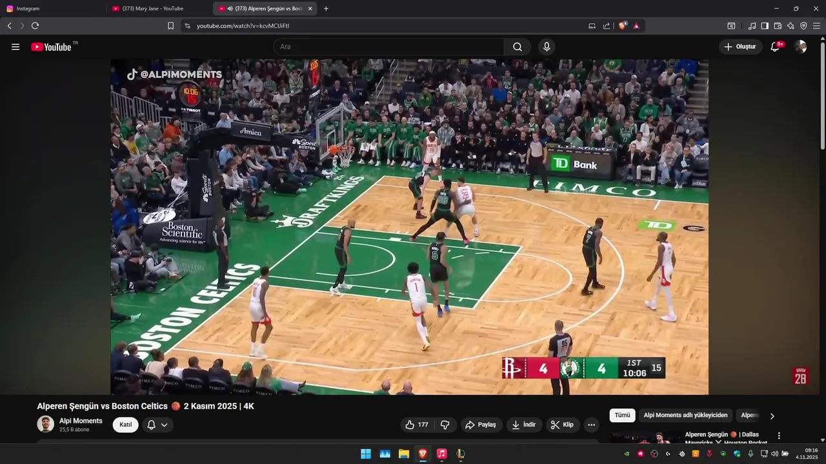
Task: Click the Klip clip button
Action: point(563,425)
